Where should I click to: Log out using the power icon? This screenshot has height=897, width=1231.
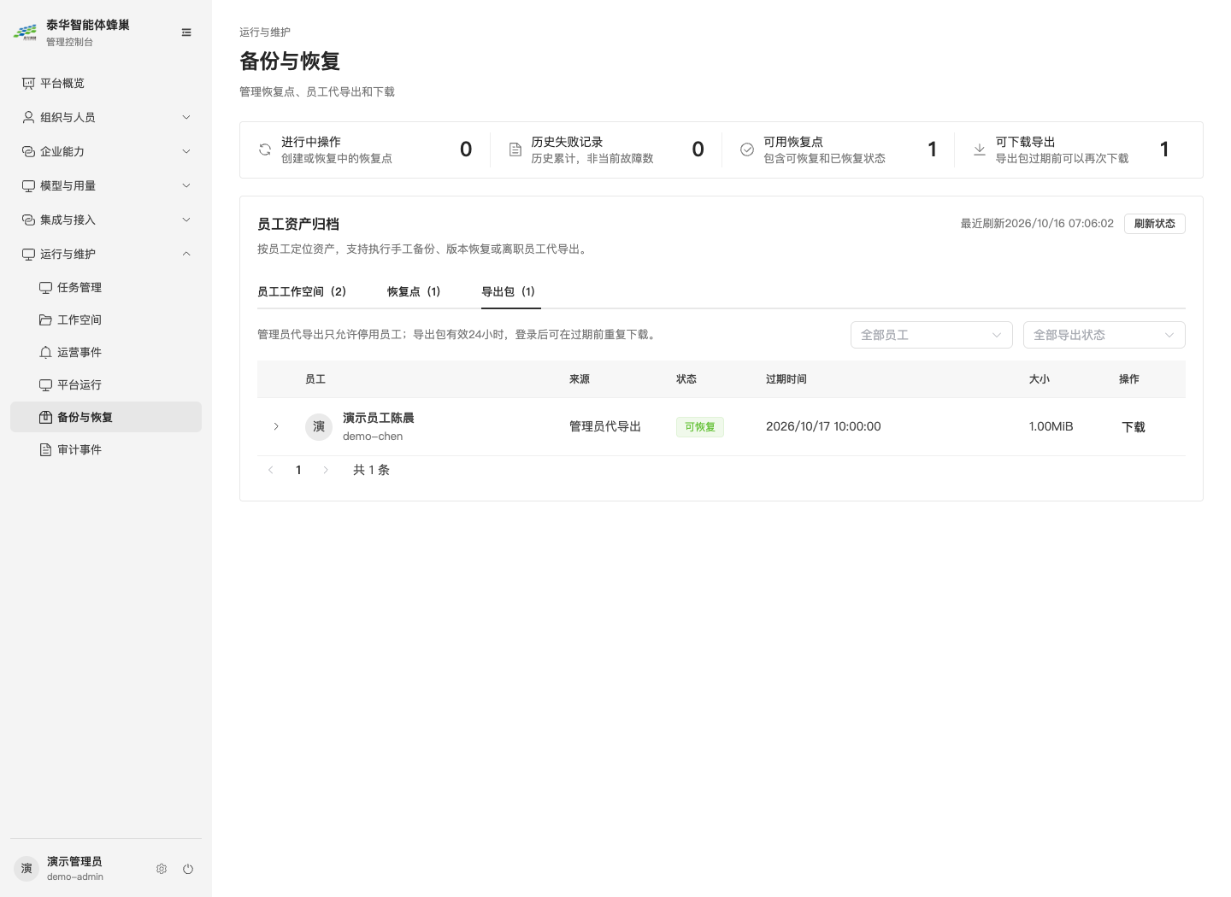[x=188, y=869]
